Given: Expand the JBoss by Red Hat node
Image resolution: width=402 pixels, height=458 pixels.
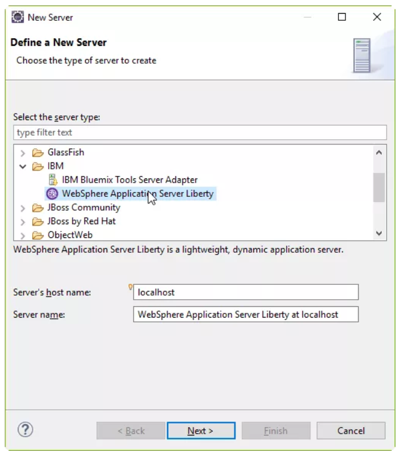Looking at the screenshot, I should coord(23,221).
